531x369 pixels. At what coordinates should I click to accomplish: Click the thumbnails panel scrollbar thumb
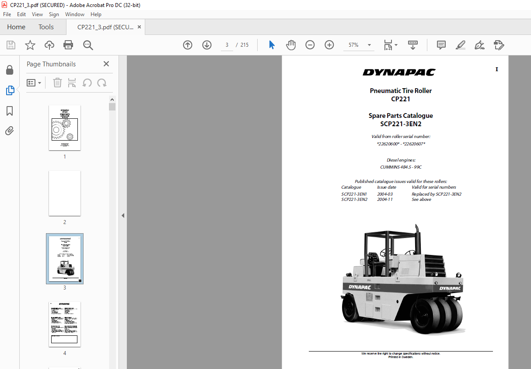point(112,107)
